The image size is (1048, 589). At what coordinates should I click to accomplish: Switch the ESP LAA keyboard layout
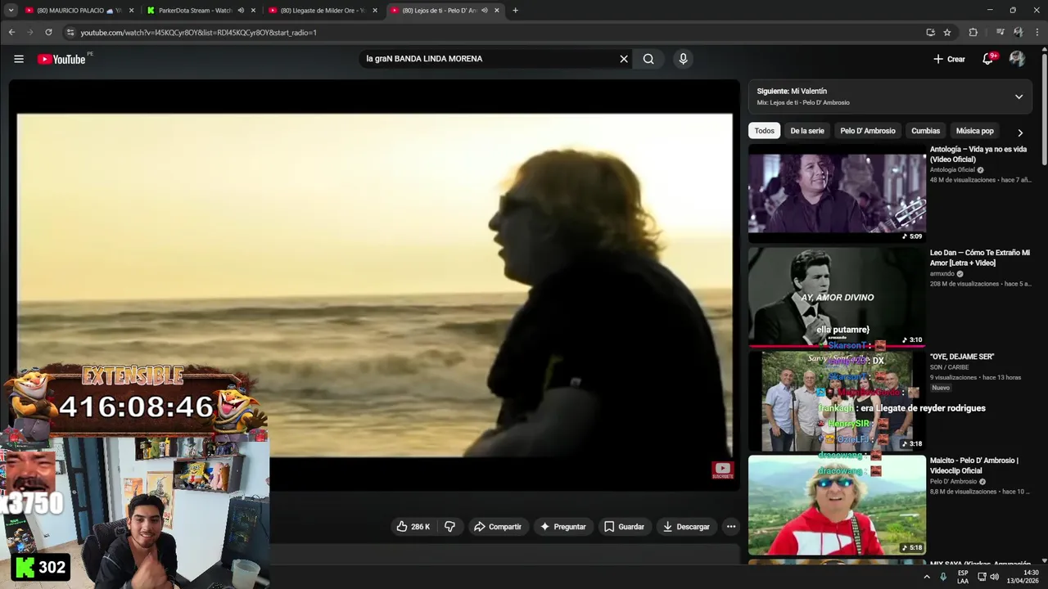pyautogui.click(x=963, y=577)
